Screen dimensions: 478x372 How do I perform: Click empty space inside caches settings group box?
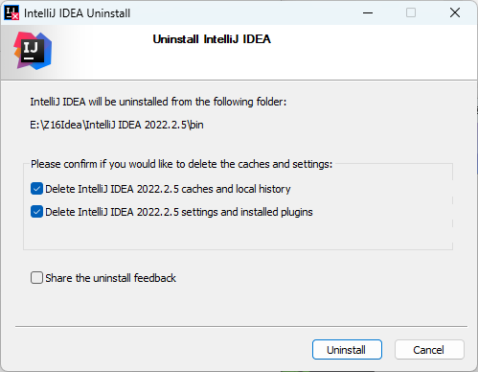point(237,235)
